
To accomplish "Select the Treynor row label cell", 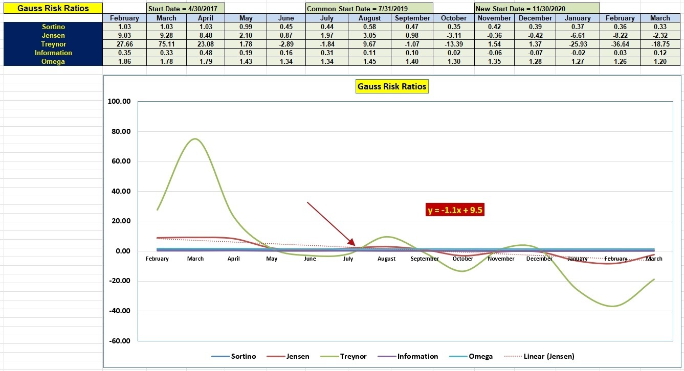I will coord(53,44).
